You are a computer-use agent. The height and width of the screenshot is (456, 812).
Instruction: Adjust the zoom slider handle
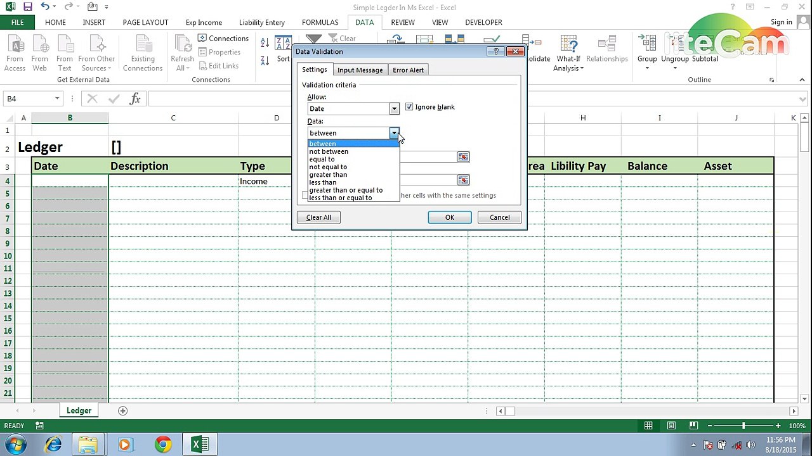tap(743, 426)
